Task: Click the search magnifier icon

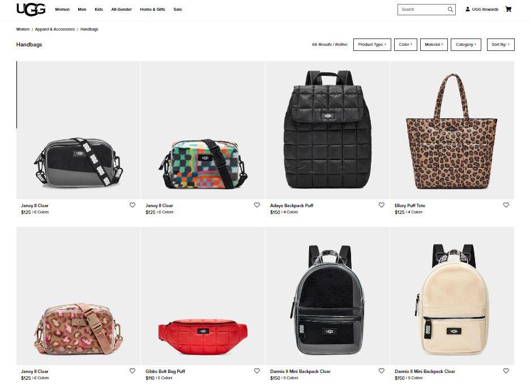Action: (450, 10)
